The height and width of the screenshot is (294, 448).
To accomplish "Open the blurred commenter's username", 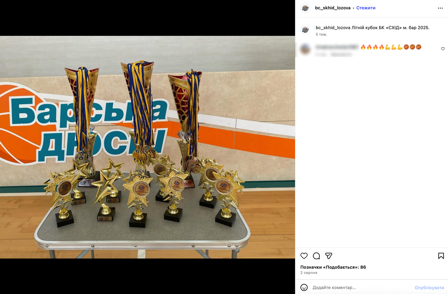I will (337, 47).
